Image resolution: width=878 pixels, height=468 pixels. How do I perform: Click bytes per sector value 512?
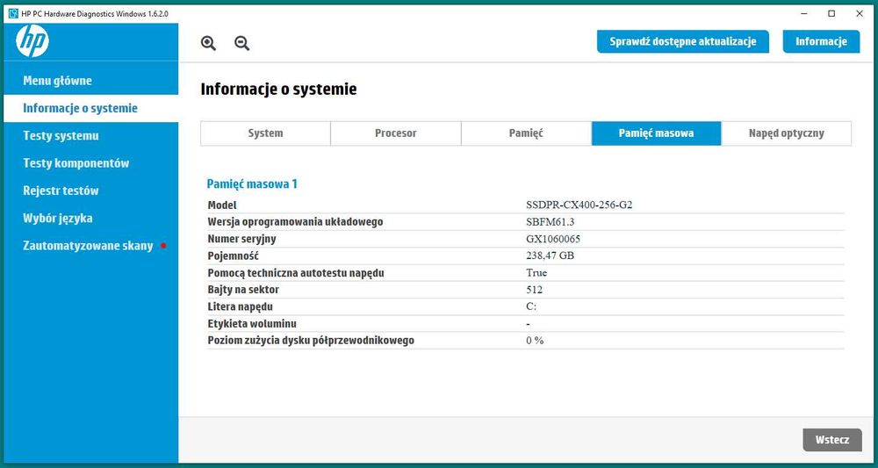(534, 290)
